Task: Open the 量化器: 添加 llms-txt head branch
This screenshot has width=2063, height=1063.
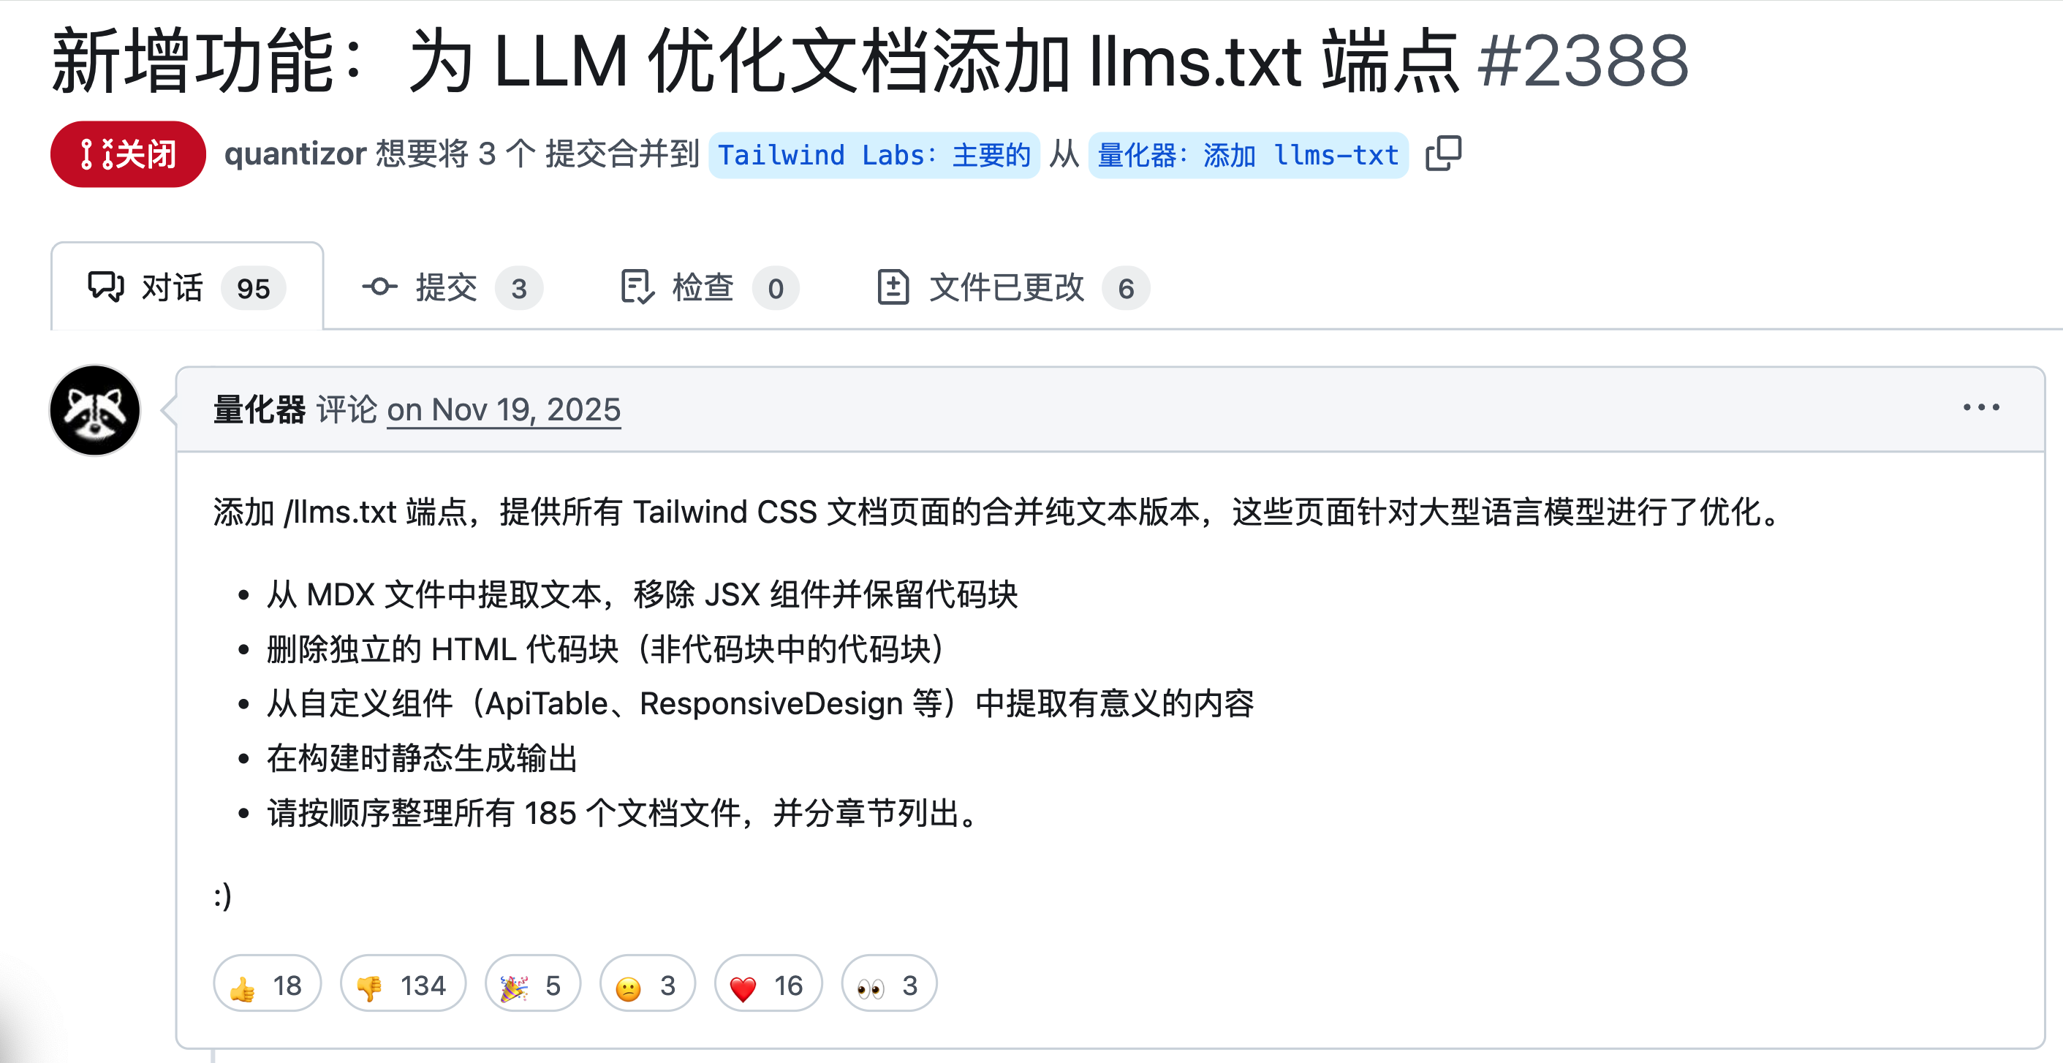Action: pyautogui.click(x=1248, y=154)
